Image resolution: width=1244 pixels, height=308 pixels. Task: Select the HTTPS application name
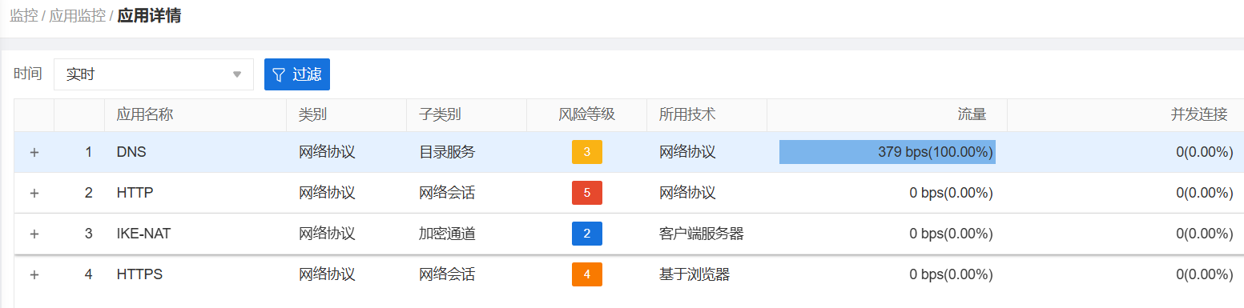[x=140, y=274]
